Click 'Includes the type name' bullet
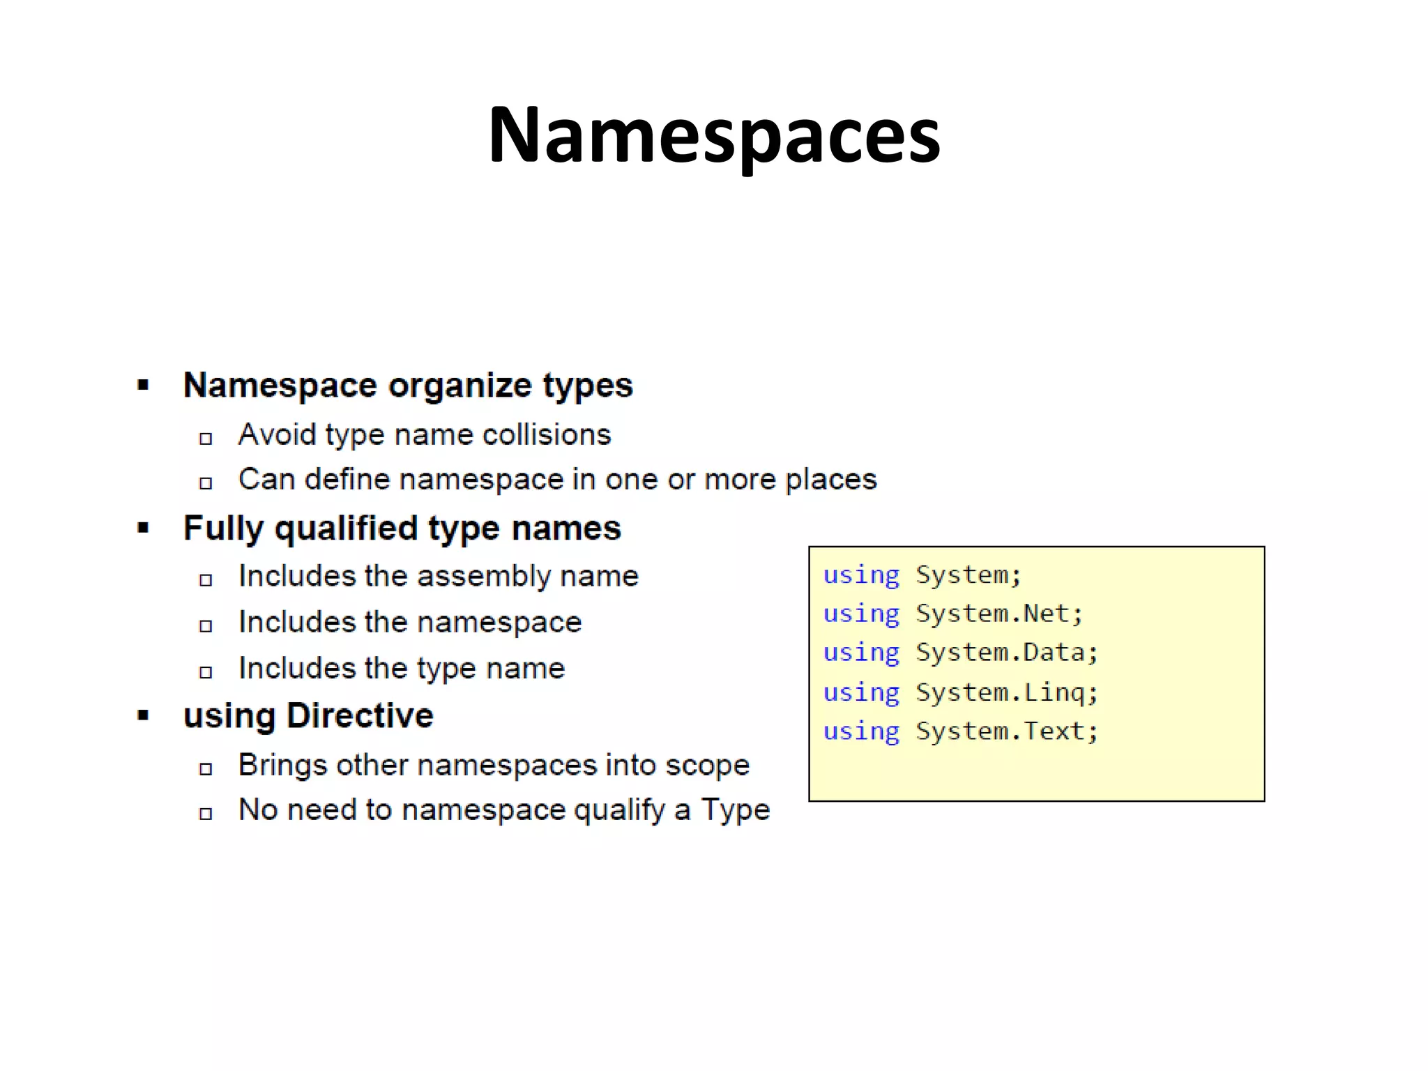 [402, 669]
